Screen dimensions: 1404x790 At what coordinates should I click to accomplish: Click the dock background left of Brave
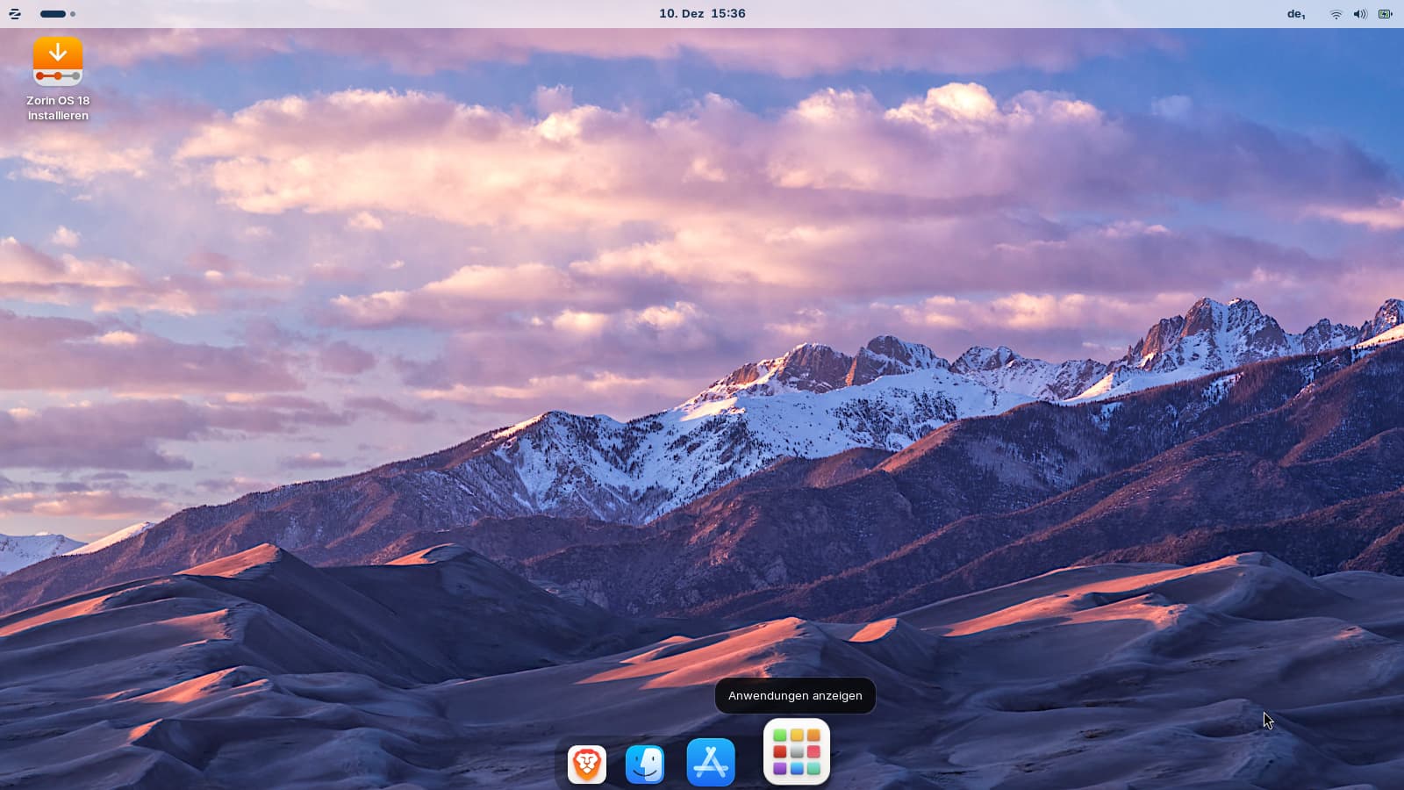(x=561, y=765)
